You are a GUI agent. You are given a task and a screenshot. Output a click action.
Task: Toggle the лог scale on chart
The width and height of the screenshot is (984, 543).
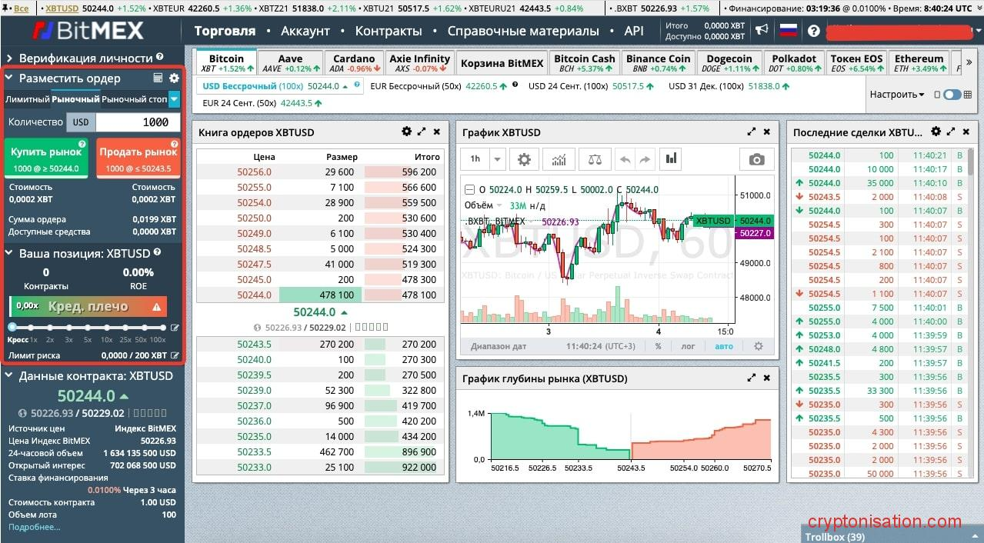click(x=688, y=346)
